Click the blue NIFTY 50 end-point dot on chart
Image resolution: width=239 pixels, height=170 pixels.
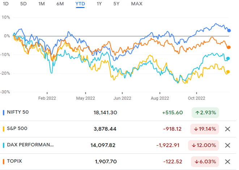click(229, 30)
